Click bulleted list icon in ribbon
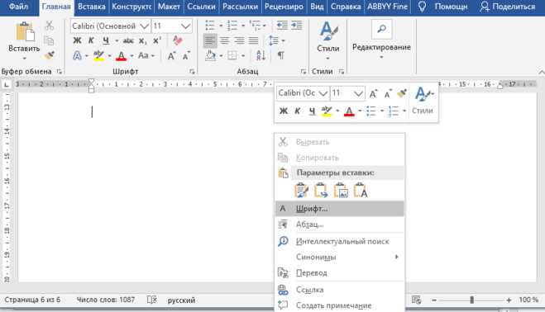545x312 pixels. (210, 26)
